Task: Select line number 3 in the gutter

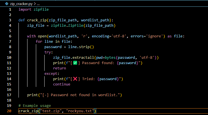Action: pyautogui.click(x=10, y=20)
